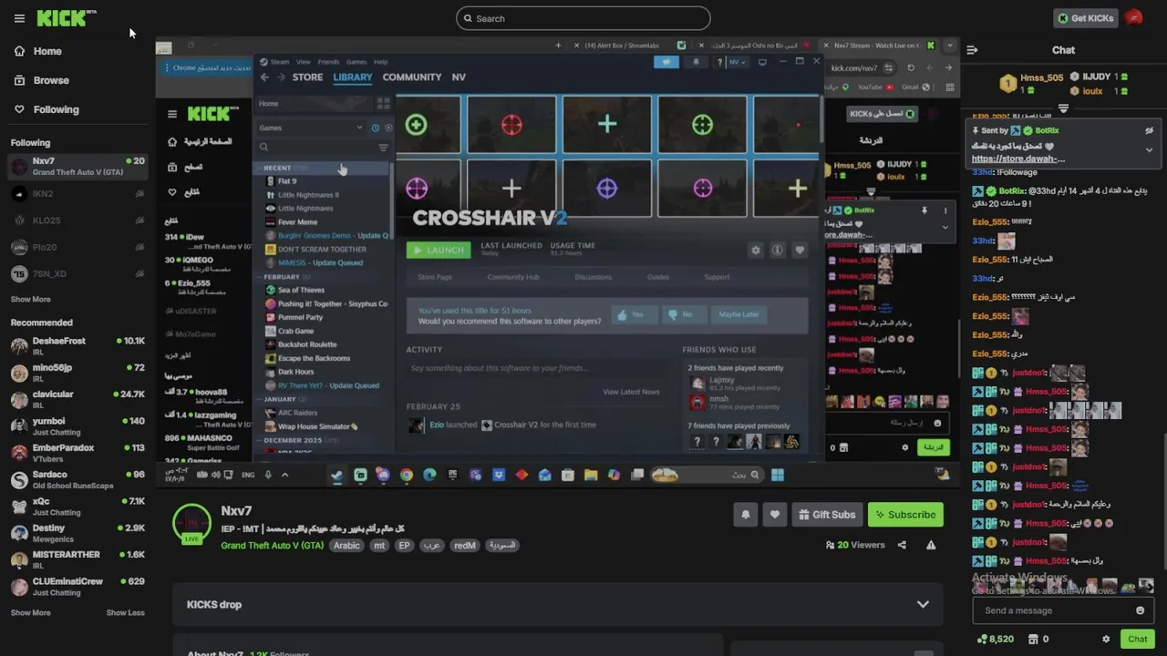The width and height of the screenshot is (1167, 656).
Task: Open Grand Theft Auto V category link
Action: 272,546
